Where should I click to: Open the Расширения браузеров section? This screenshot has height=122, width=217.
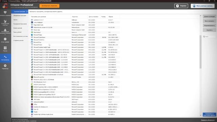coord(20,24)
